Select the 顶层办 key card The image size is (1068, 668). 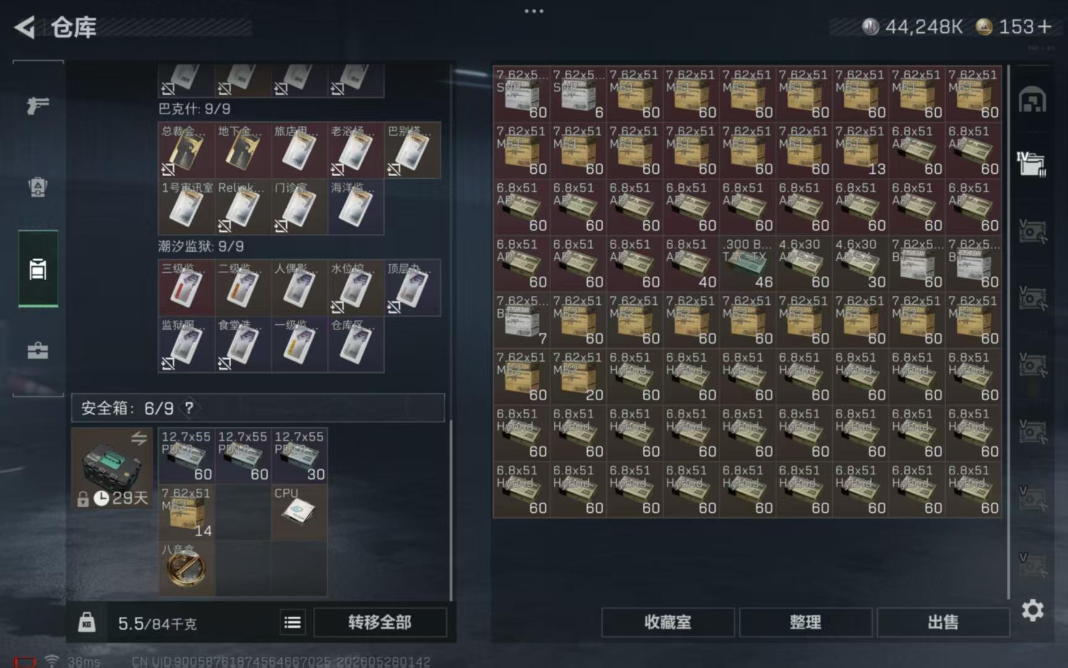pos(412,288)
